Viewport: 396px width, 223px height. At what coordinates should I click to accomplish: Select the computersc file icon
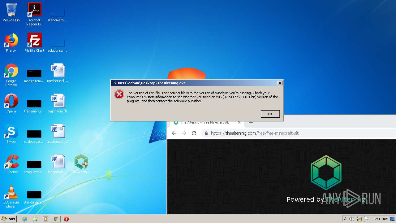(x=34, y=167)
